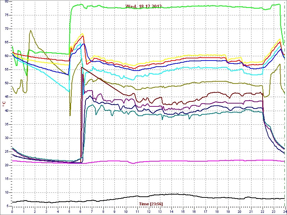
Task: Click temperature label '40' on the vertical axis
Action: (6, 111)
